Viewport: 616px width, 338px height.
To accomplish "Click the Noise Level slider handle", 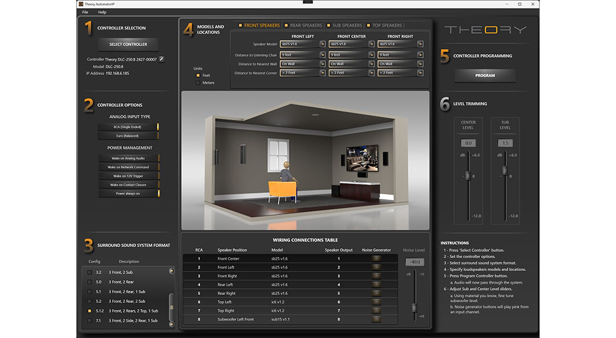I will 414,307.
